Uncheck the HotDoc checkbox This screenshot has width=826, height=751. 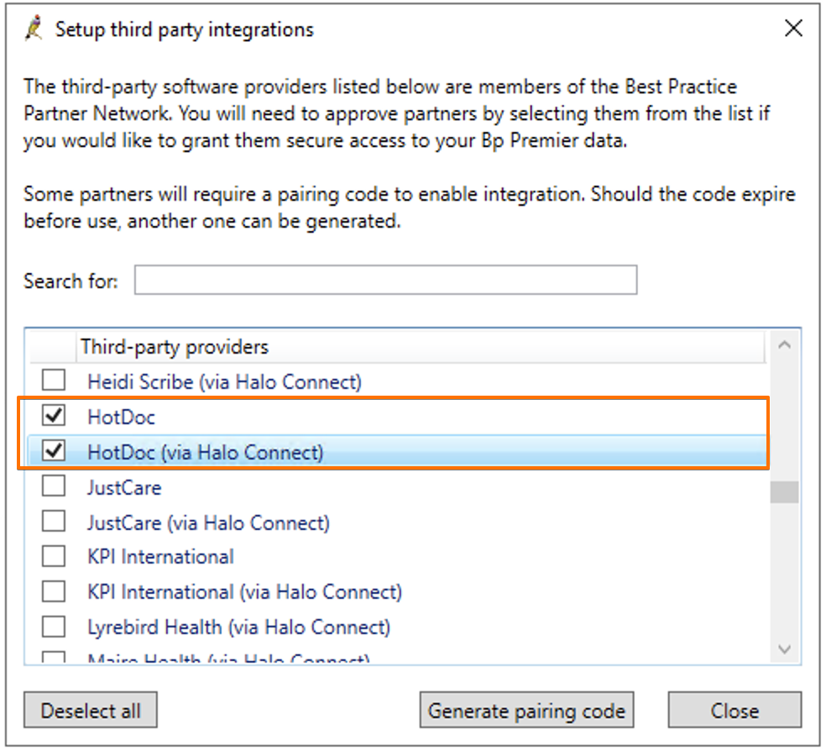[53, 415]
